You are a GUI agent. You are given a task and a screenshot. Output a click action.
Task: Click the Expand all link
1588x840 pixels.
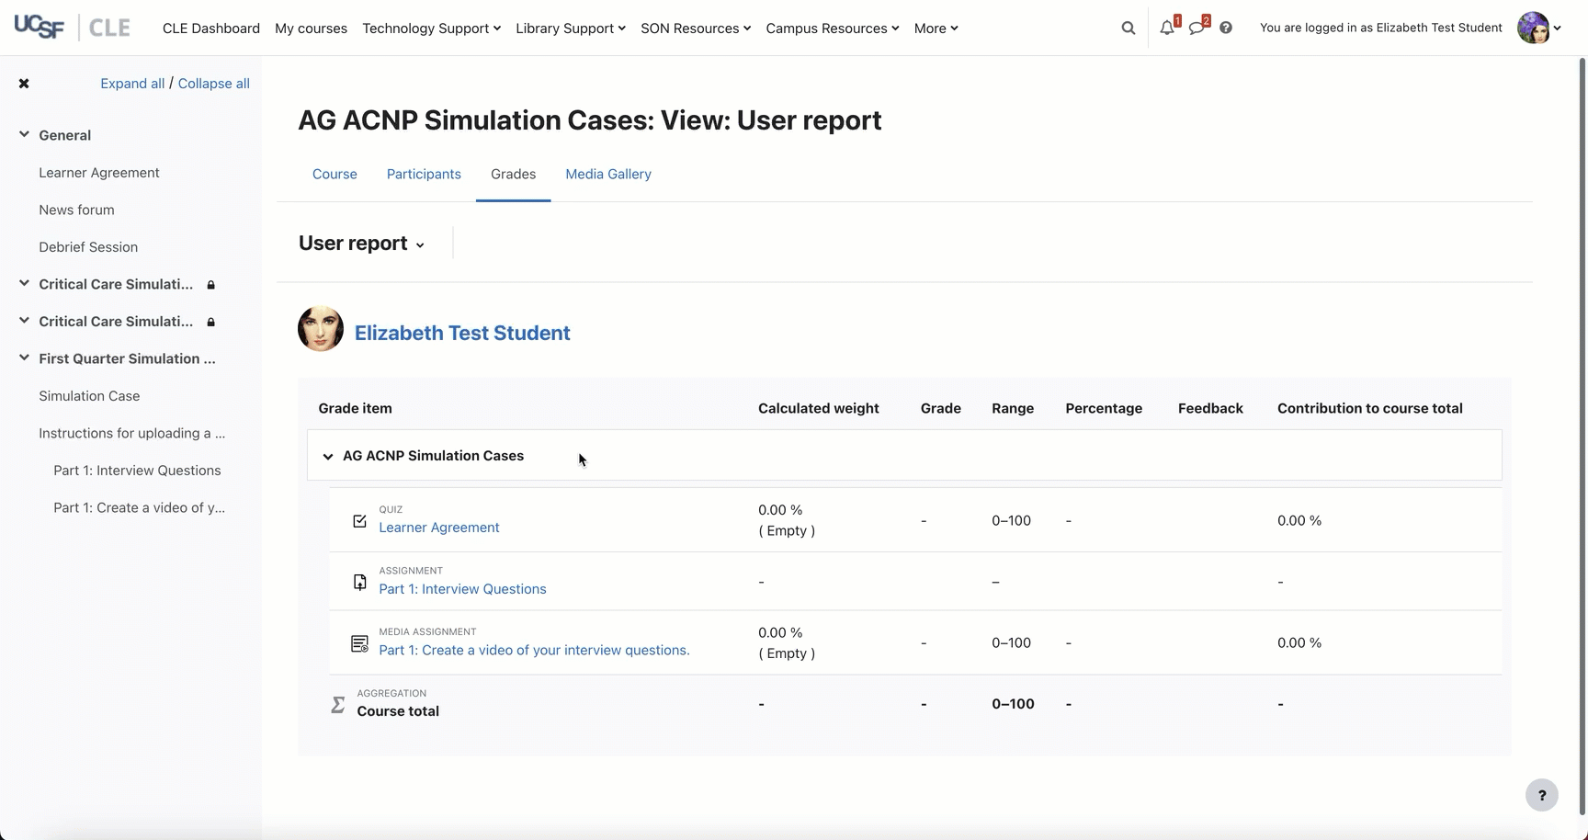(x=132, y=84)
